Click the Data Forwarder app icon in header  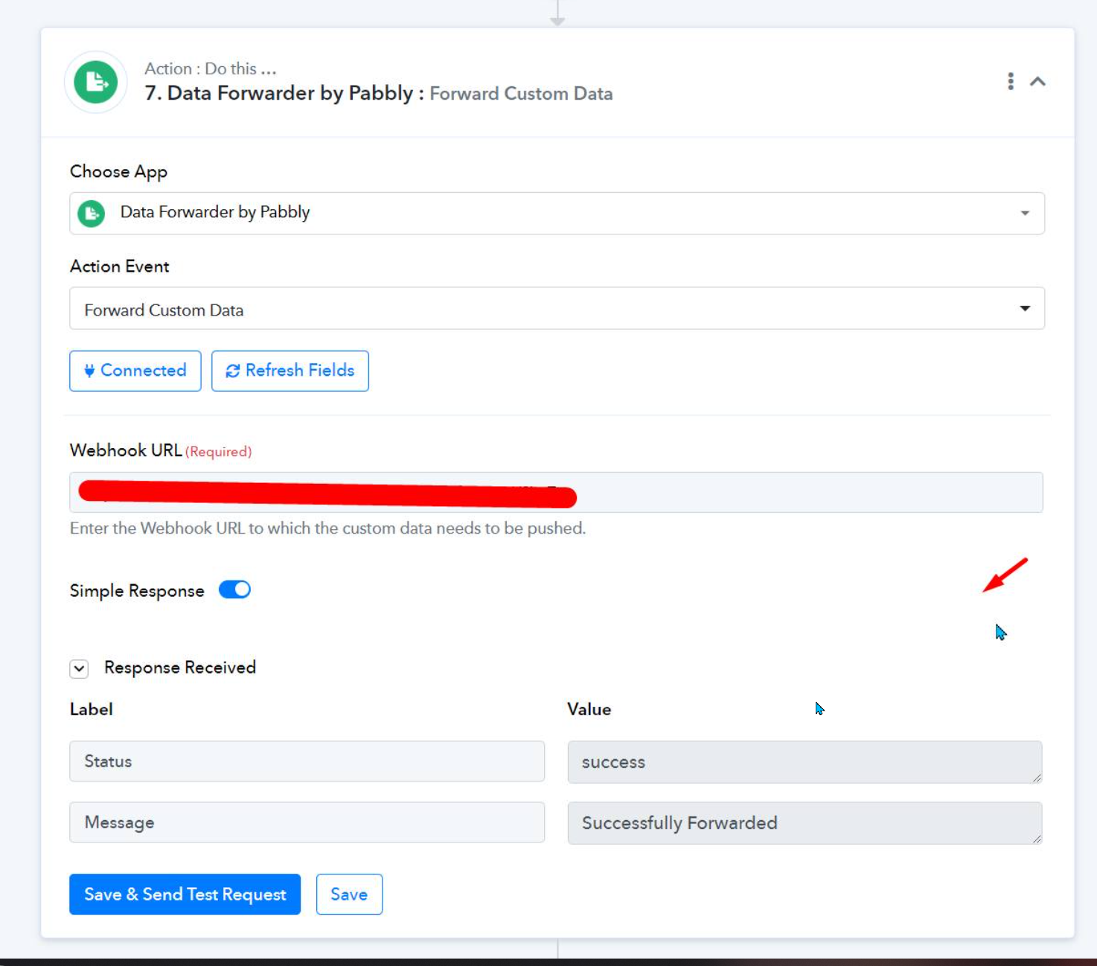click(x=96, y=82)
